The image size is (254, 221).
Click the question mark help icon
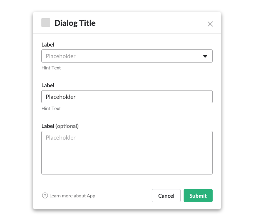pyautogui.click(x=45, y=196)
